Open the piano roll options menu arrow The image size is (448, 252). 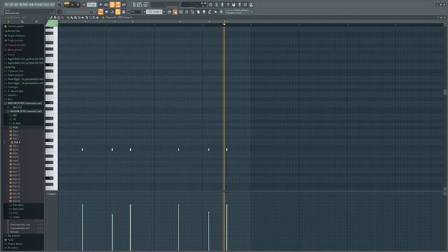[x=48, y=17]
